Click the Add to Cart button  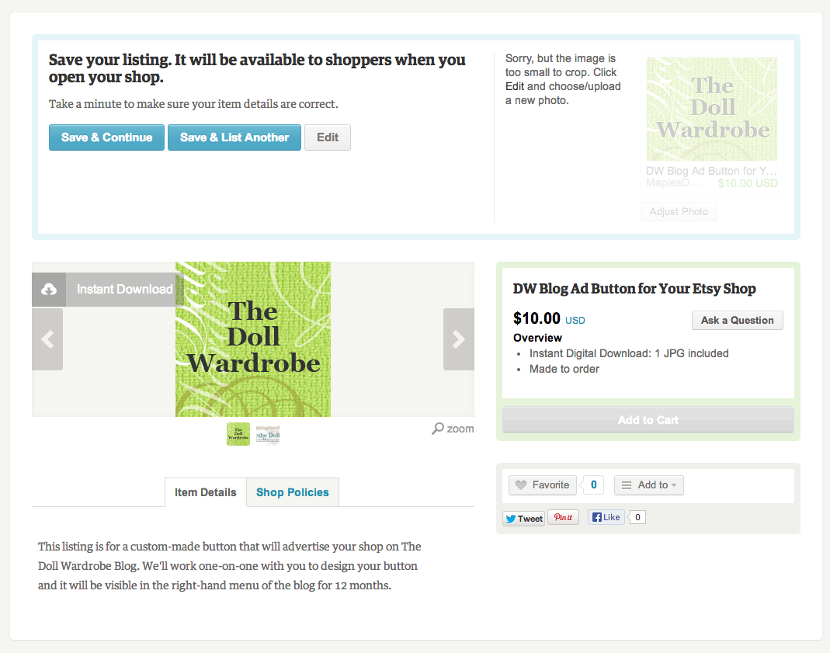coord(648,420)
